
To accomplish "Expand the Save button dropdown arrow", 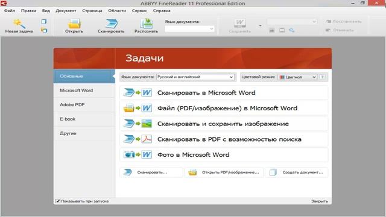I will (x=260, y=25).
